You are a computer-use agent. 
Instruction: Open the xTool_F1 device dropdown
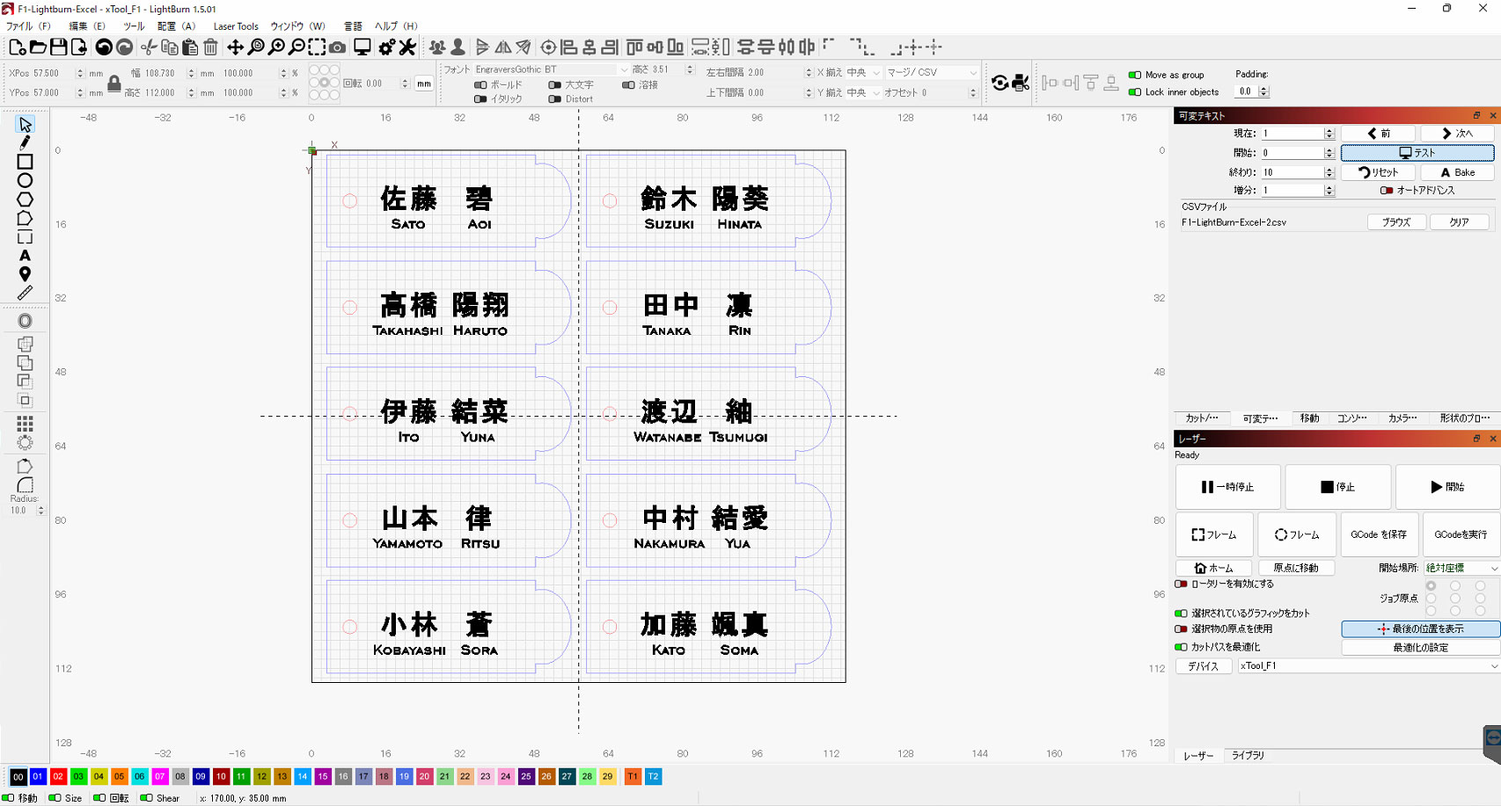[x=1368, y=666]
